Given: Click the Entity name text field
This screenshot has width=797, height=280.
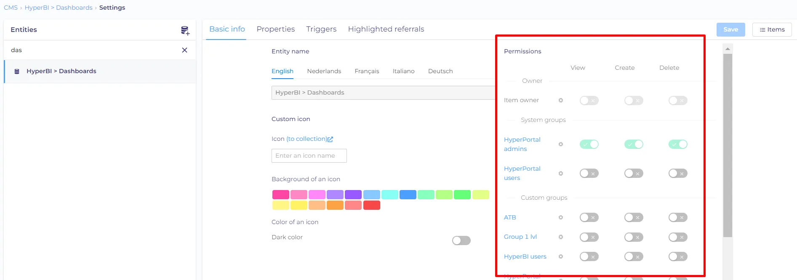Looking at the screenshot, I should (x=383, y=92).
